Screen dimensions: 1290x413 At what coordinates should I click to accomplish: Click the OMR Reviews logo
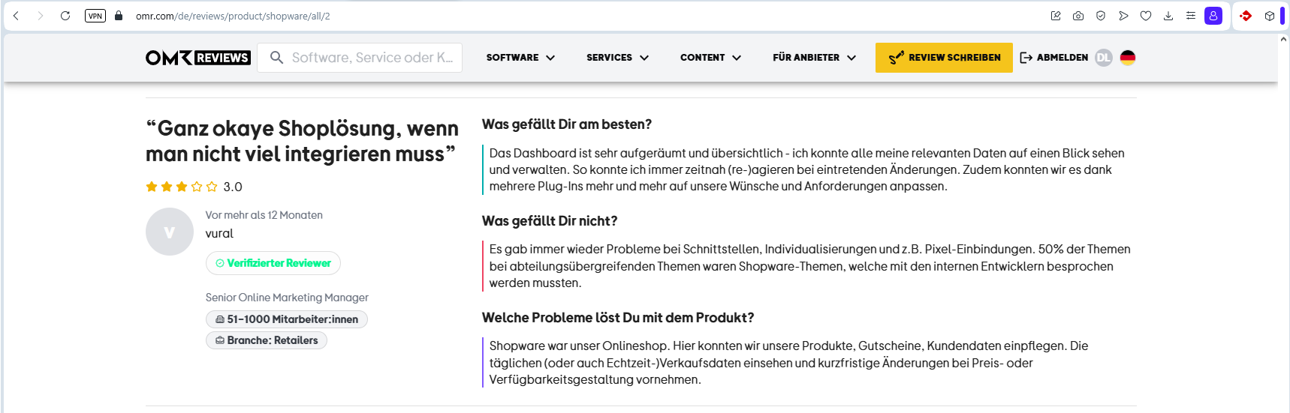197,58
